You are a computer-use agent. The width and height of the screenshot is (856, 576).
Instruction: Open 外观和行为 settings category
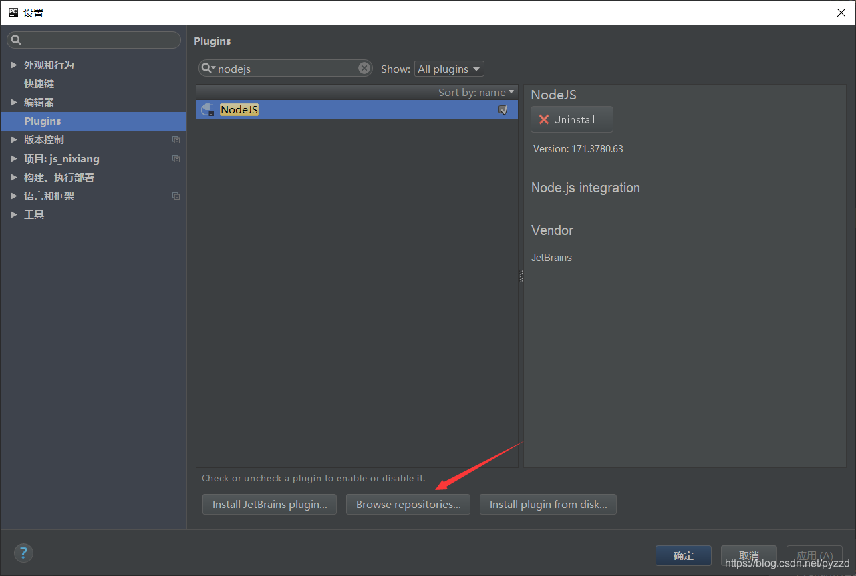pos(49,65)
